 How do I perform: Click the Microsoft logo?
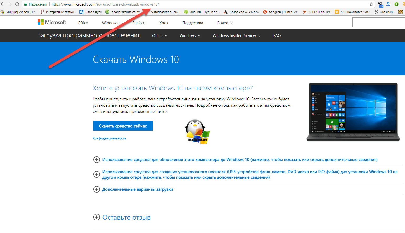(52, 23)
